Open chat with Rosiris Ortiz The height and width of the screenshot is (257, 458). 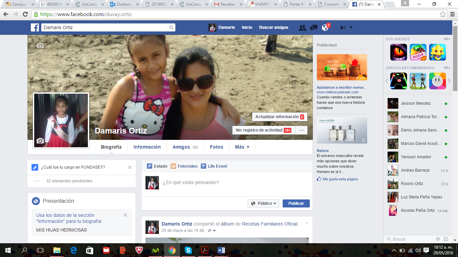(x=417, y=184)
